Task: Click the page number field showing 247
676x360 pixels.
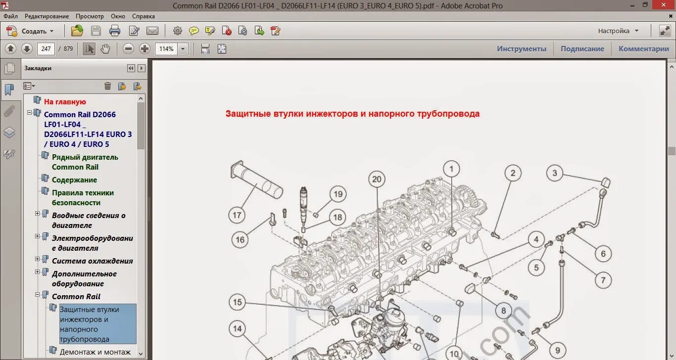Action: point(46,48)
